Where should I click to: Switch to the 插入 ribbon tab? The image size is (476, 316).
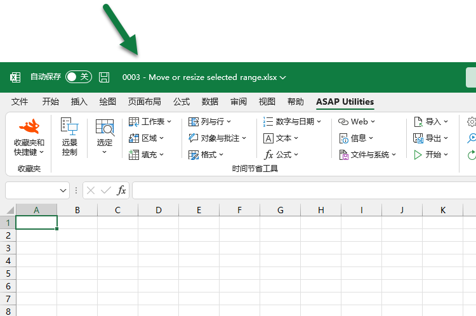(79, 102)
